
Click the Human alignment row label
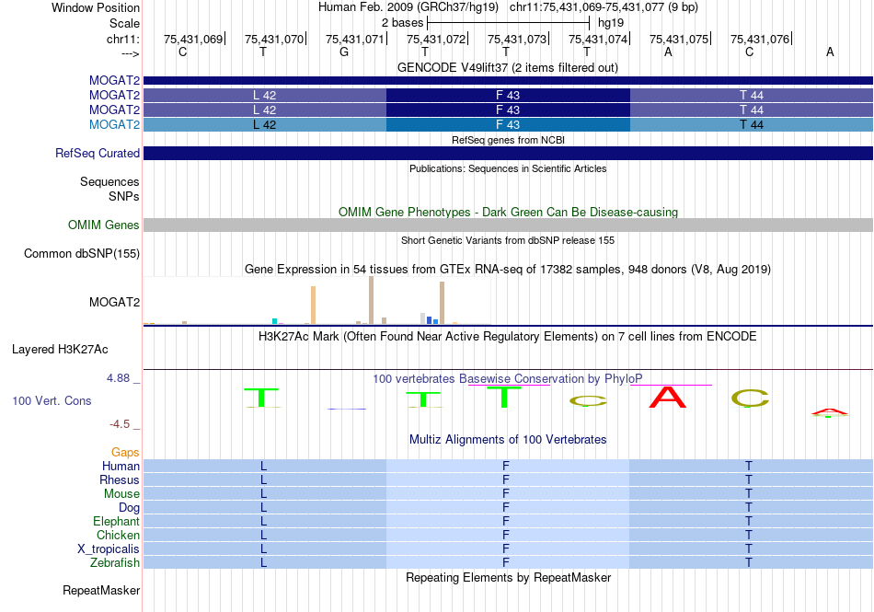121,466
